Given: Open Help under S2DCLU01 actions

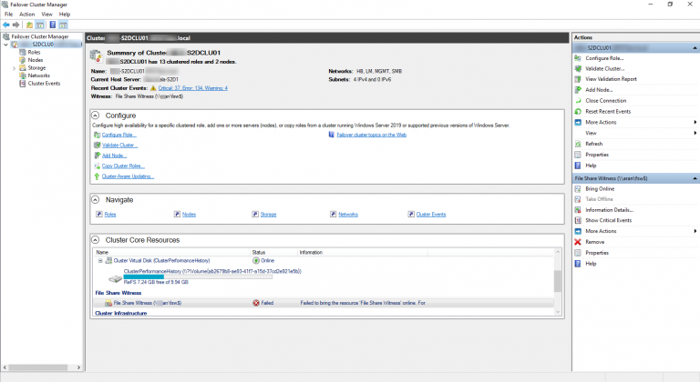Looking at the screenshot, I should coord(591,166).
